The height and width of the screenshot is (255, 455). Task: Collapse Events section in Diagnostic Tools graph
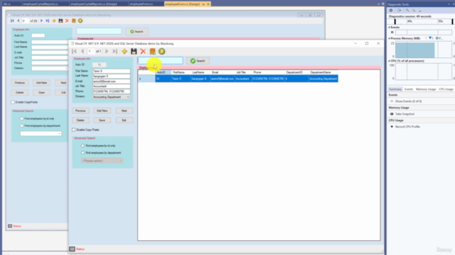389,28
